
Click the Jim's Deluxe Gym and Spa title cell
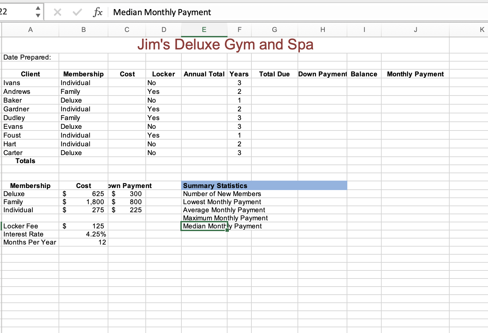click(x=225, y=44)
